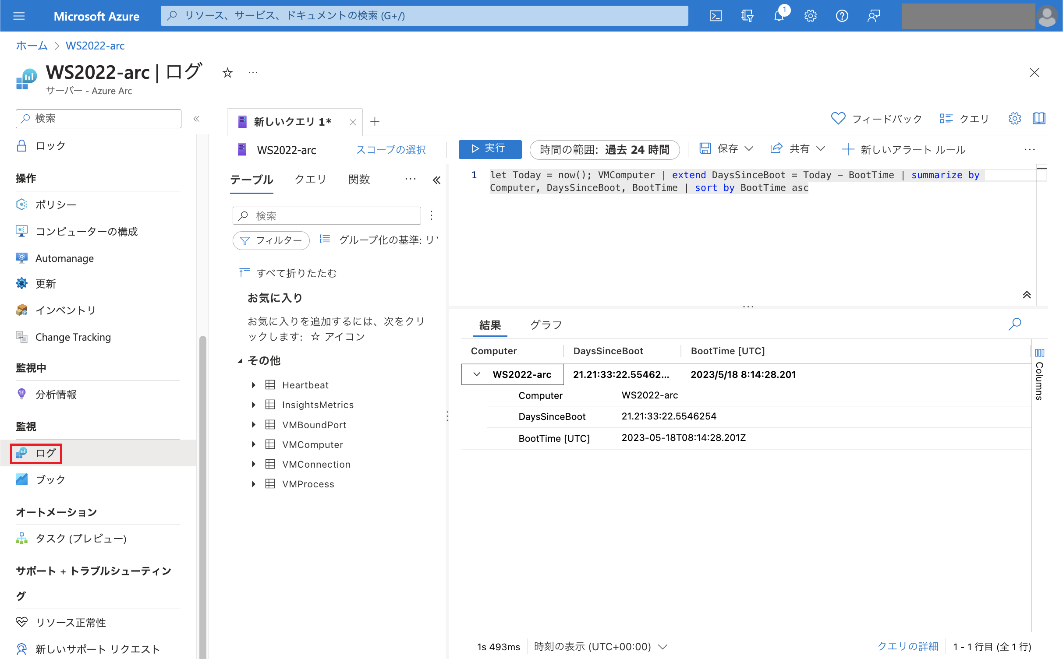This screenshot has height=659, width=1063.
Task: Click スコープの選択 link
Action: [390, 150]
